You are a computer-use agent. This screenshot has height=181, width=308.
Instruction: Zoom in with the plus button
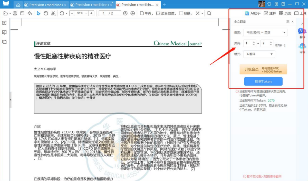(92, 13)
